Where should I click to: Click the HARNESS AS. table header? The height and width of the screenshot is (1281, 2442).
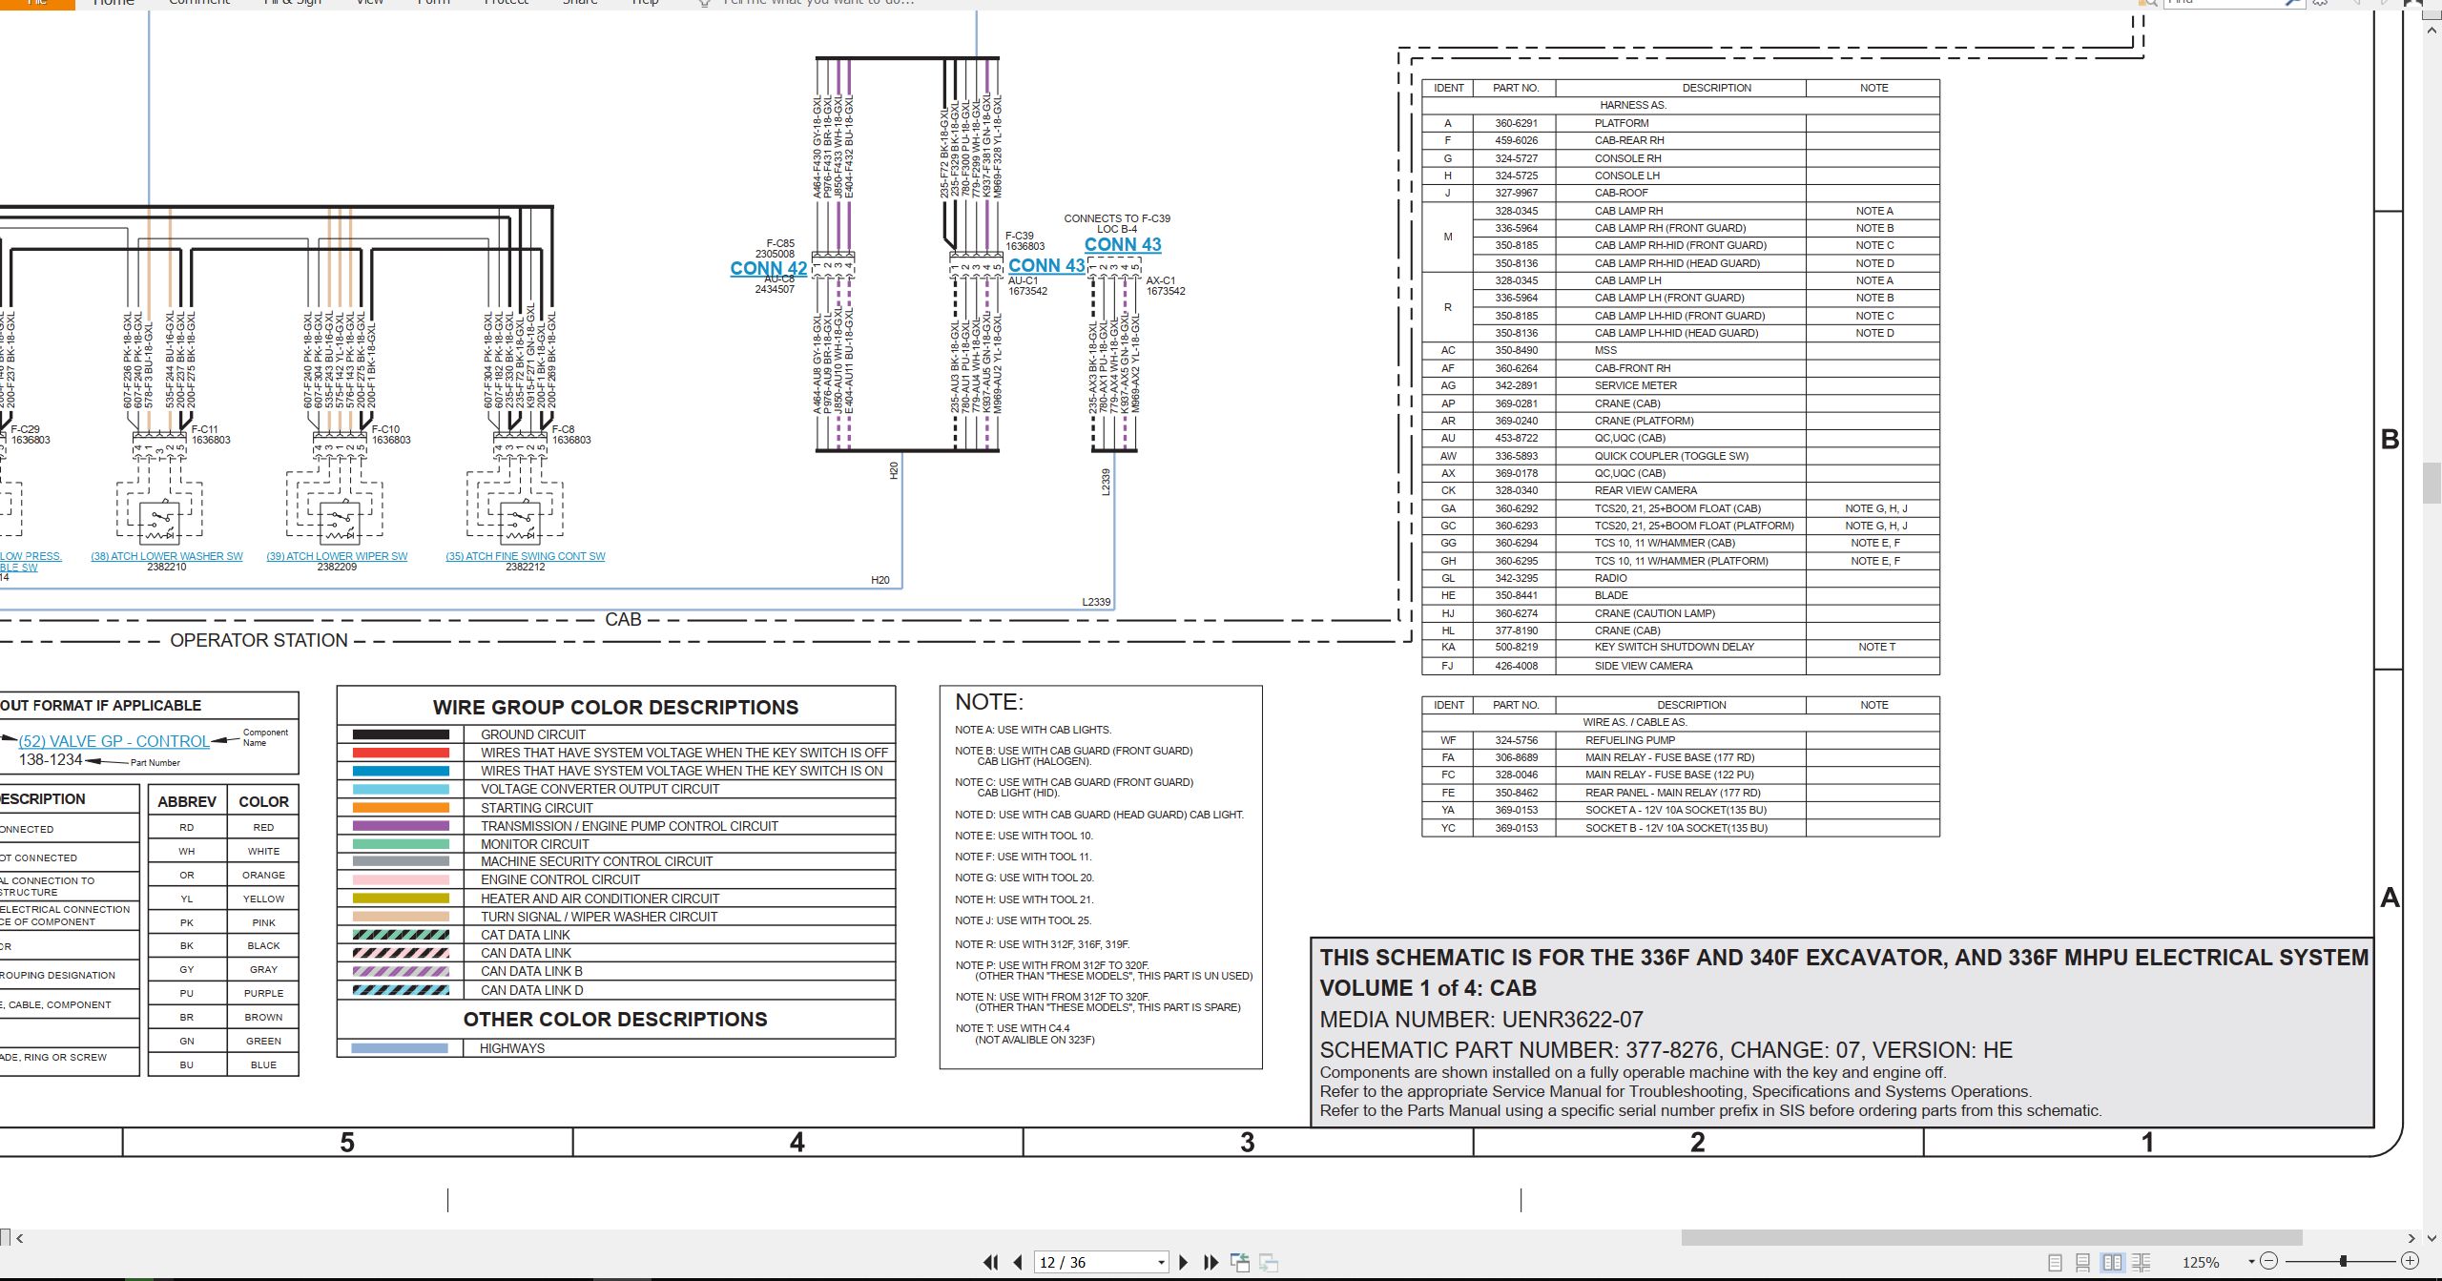click(x=1633, y=105)
